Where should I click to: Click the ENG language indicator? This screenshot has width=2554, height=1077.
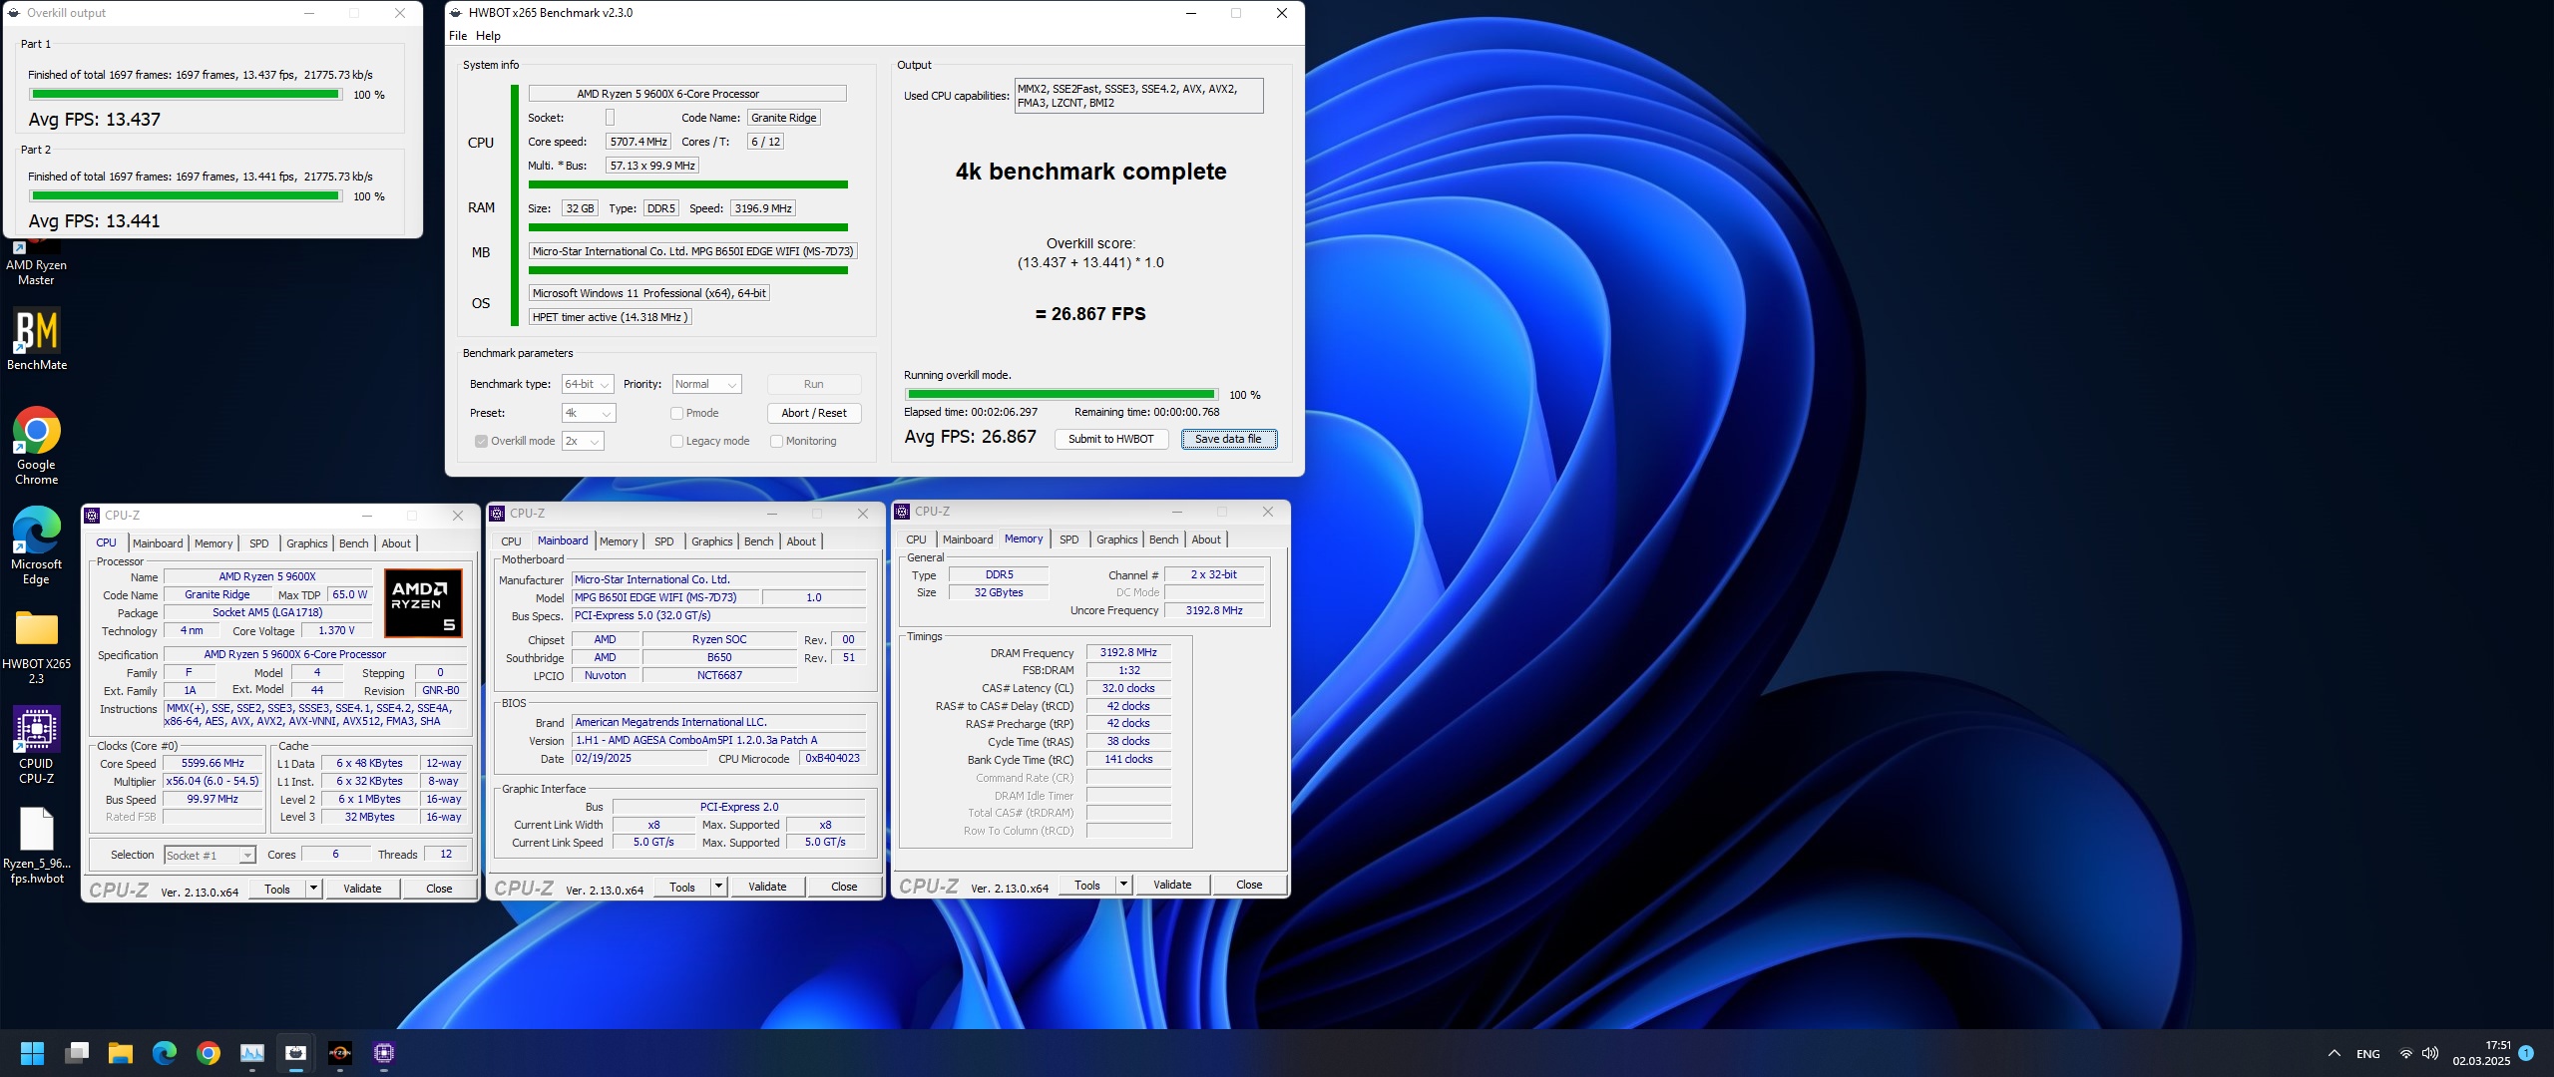click(x=2368, y=1053)
